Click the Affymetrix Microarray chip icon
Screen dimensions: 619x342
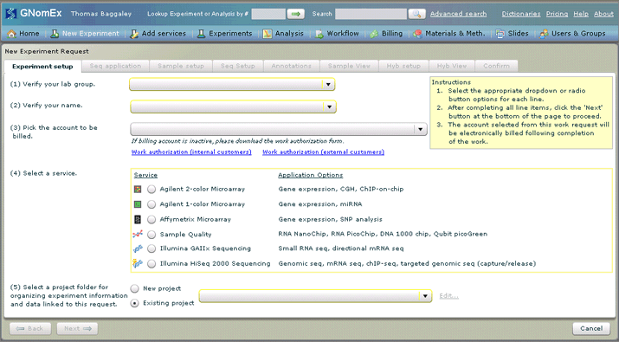click(138, 219)
